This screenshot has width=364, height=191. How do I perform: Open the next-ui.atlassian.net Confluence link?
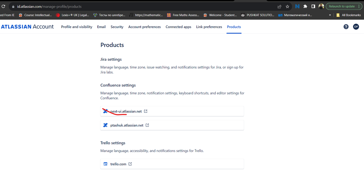(172, 111)
